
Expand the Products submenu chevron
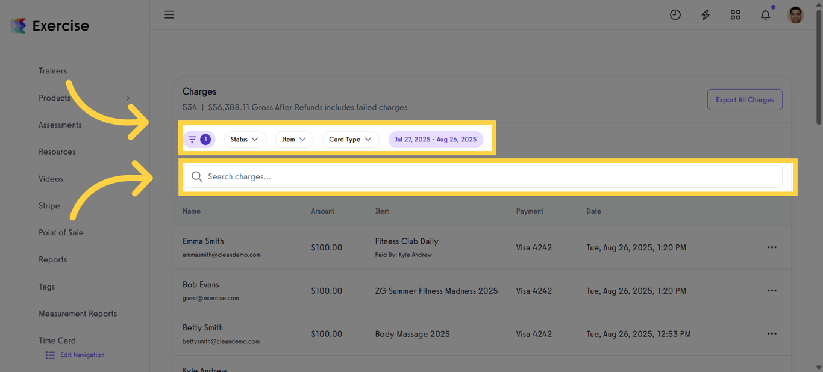tap(128, 98)
